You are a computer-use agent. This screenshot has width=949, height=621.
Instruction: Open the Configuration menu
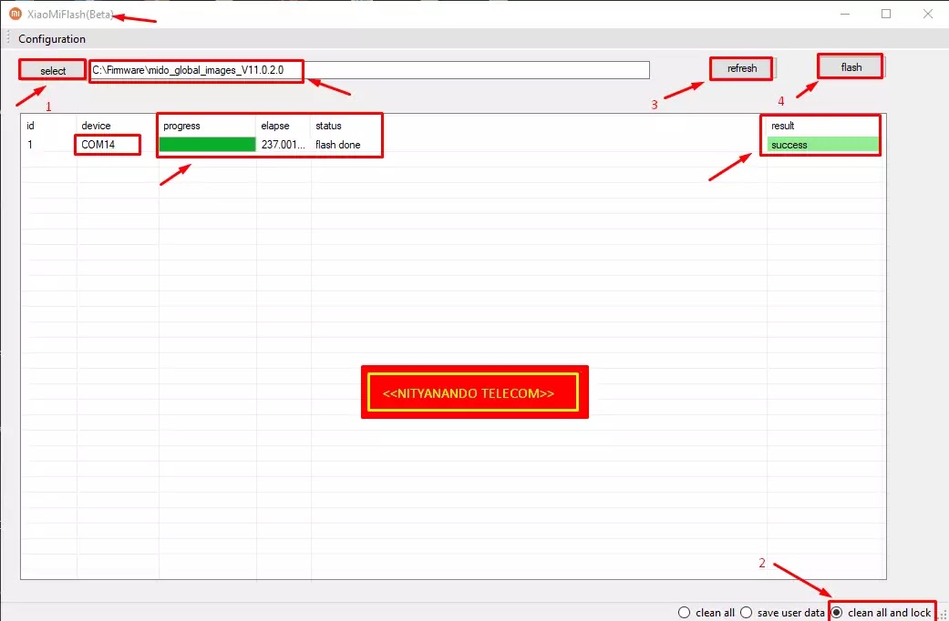(52, 39)
